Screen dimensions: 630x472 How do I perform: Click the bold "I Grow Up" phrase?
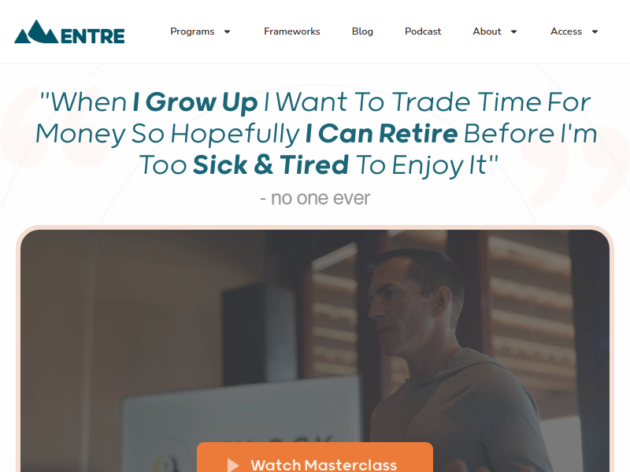[195, 102]
